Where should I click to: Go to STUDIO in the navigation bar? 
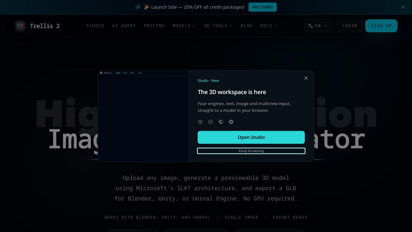pyautogui.click(x=95, y=26)
